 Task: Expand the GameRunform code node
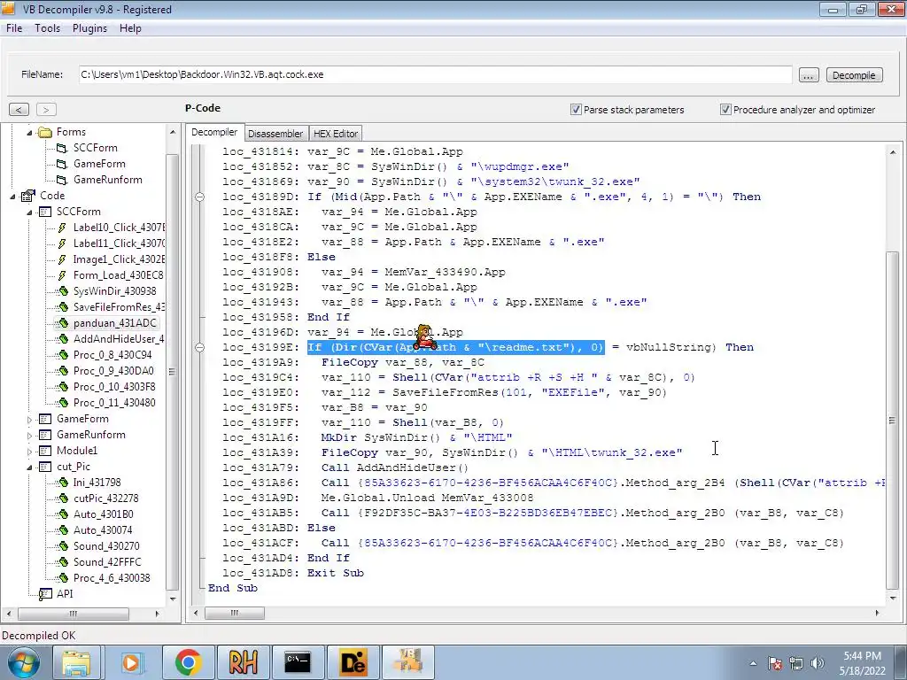click(29, 436)
